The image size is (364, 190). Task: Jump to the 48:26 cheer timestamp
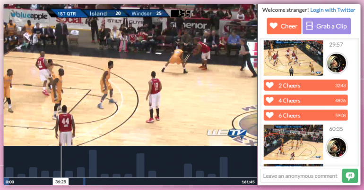click(x=340, y=101)
